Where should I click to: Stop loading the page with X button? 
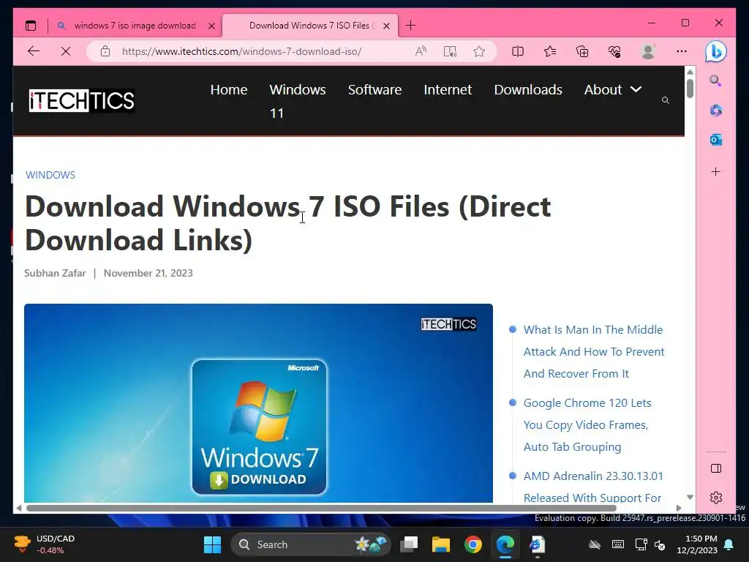(x=66, y=51)
